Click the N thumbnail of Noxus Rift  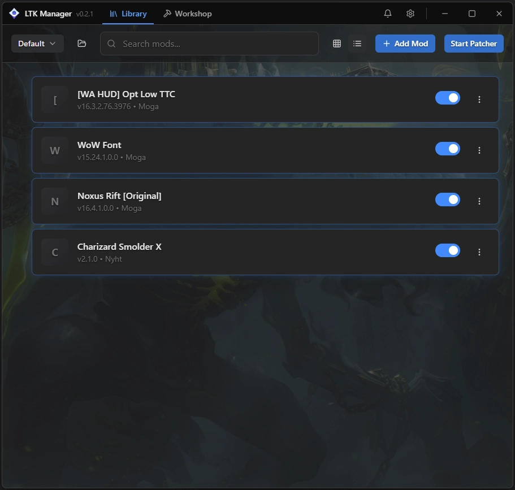(55, 201)
